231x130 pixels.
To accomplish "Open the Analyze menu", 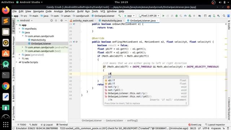I will pyautogui.click(x=58, y=11).
